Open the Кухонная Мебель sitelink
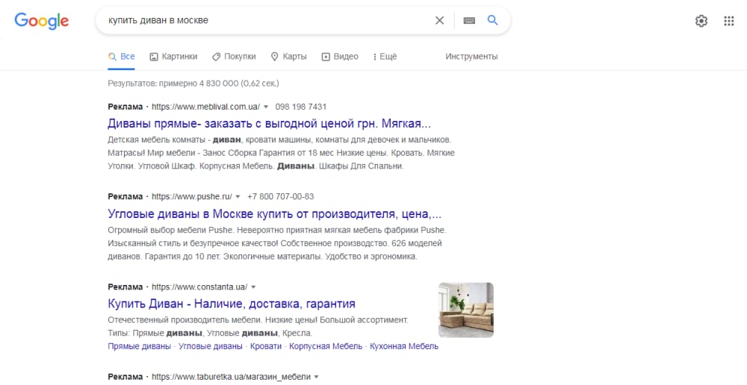 [404, 346]
